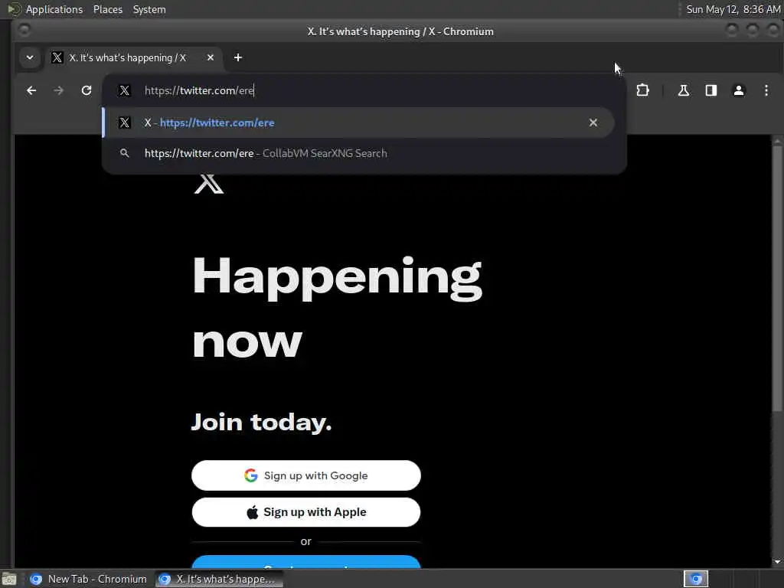Go back with the browser back arrow

(31, 90)
